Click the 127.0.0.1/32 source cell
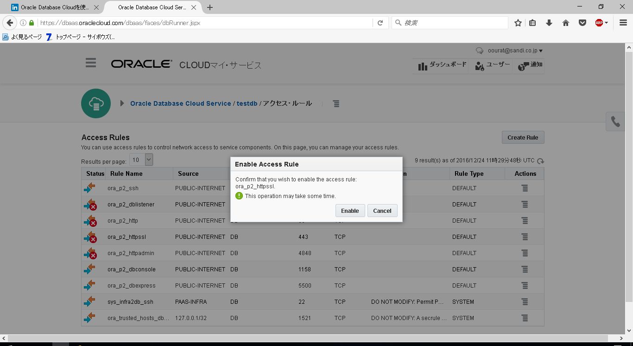Viewport: 633px width, 346px height. [x=191, y=318]
